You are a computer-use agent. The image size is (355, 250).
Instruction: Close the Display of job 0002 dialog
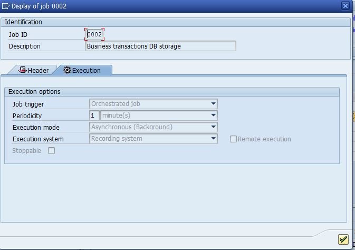tap(346, 6)
